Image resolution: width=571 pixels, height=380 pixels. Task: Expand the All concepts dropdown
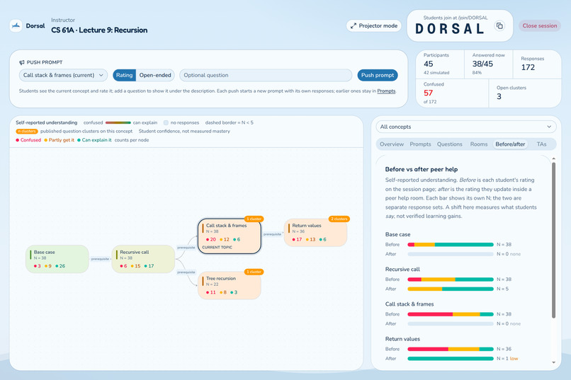(x=466, y=127)
